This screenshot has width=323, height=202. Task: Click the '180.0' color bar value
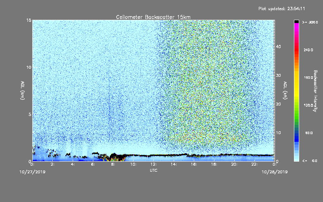coord(308,78)
